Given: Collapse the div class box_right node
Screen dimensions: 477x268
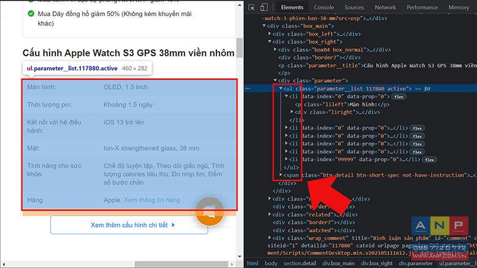Looking at the screenshot, I should (x=270, y=42).
